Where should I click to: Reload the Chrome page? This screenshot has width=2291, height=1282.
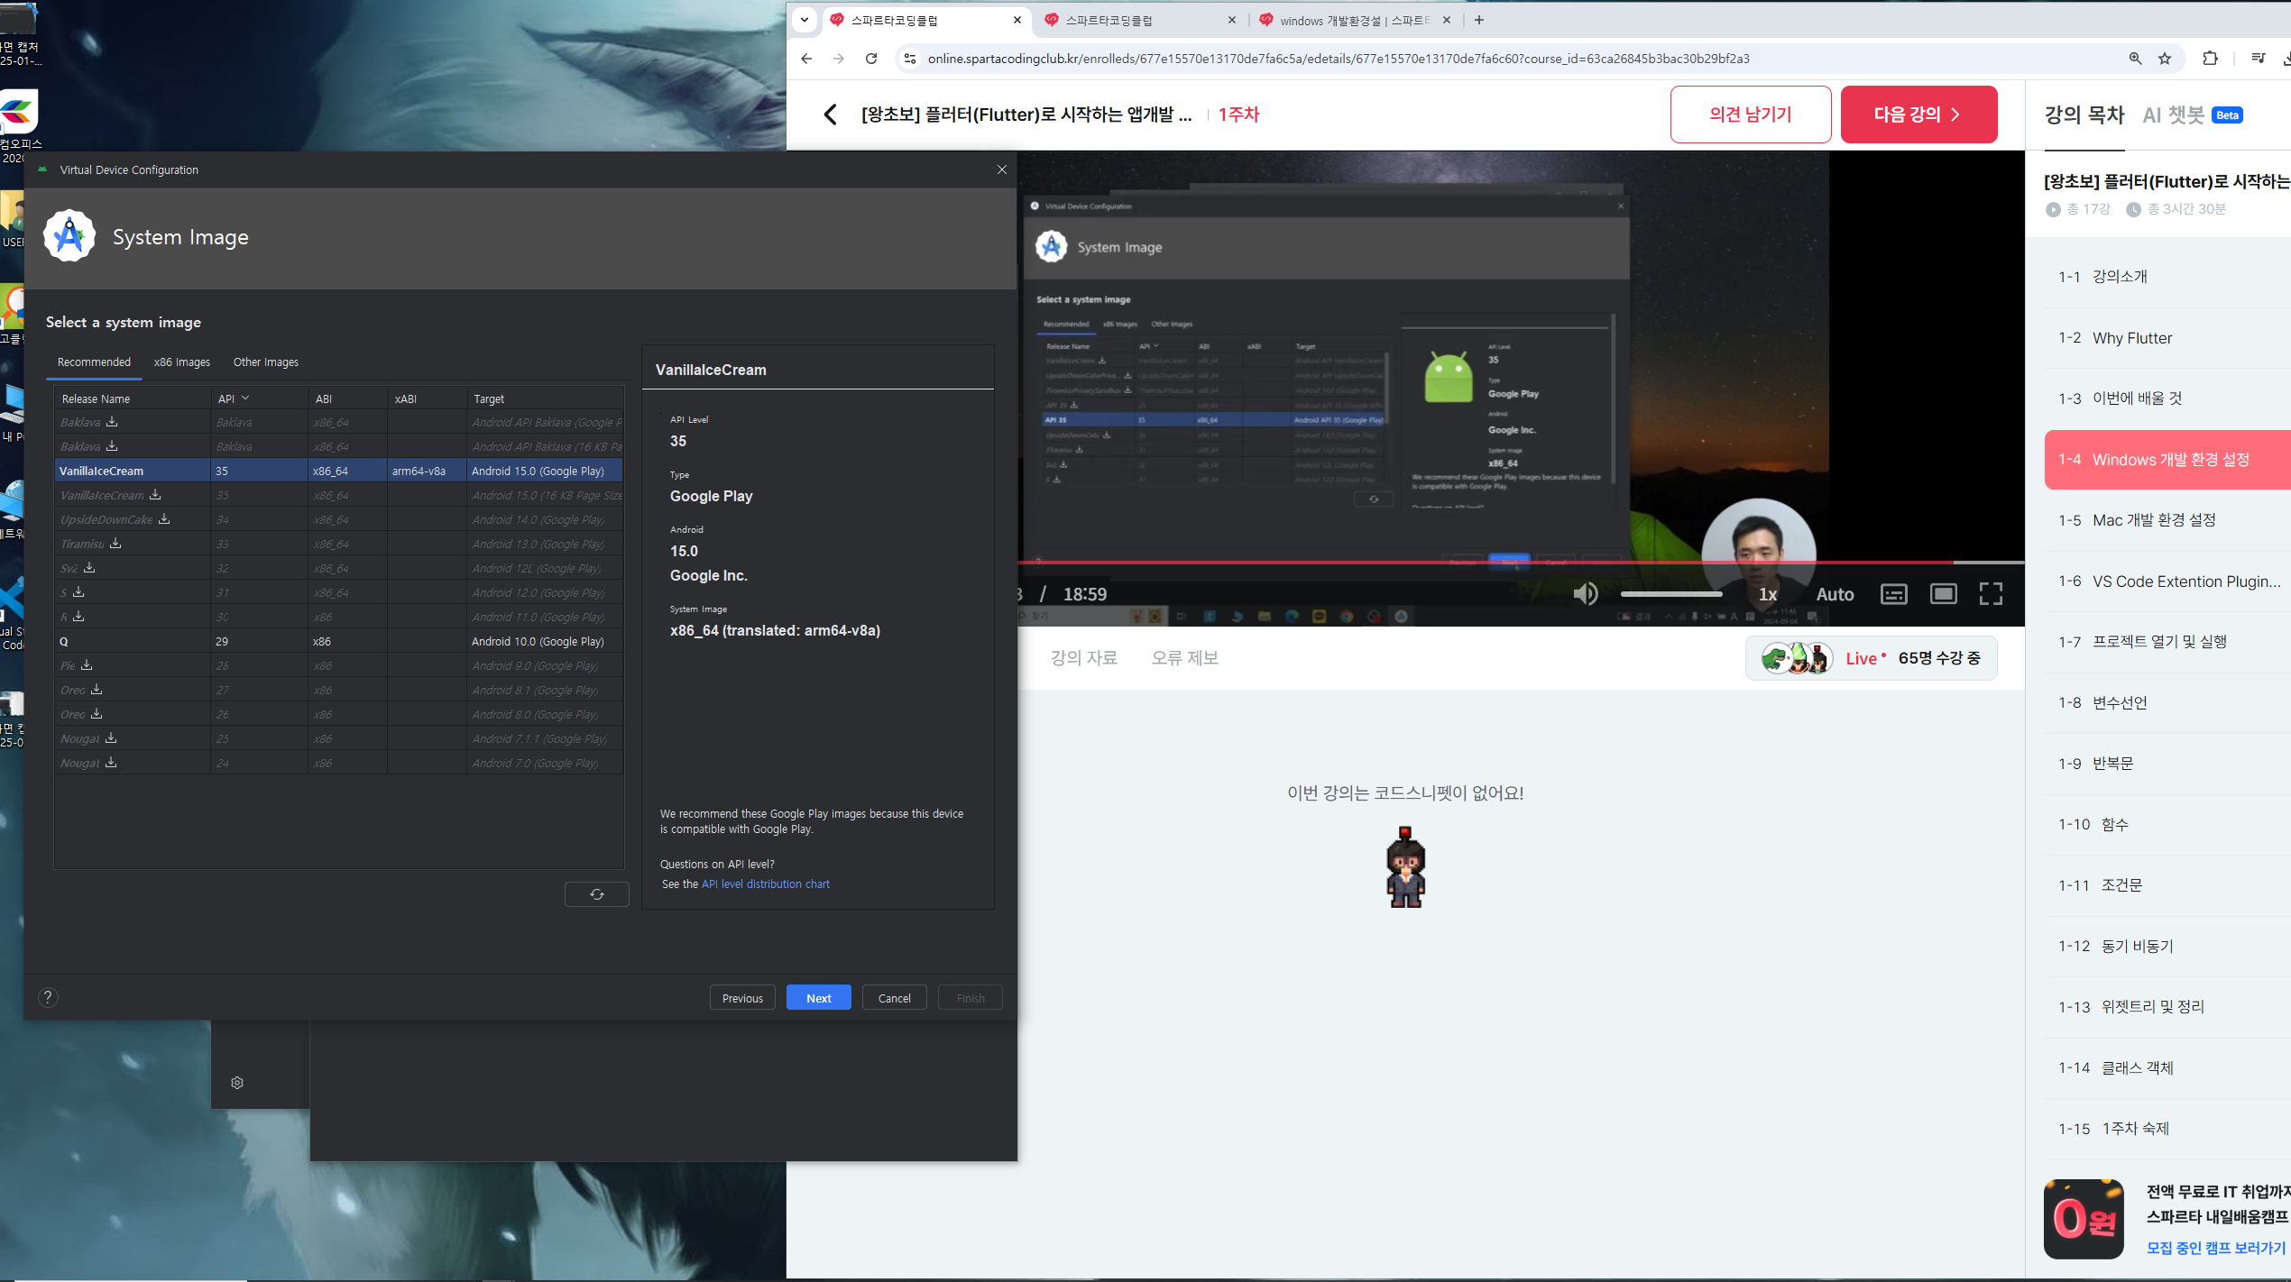[871, 59]
